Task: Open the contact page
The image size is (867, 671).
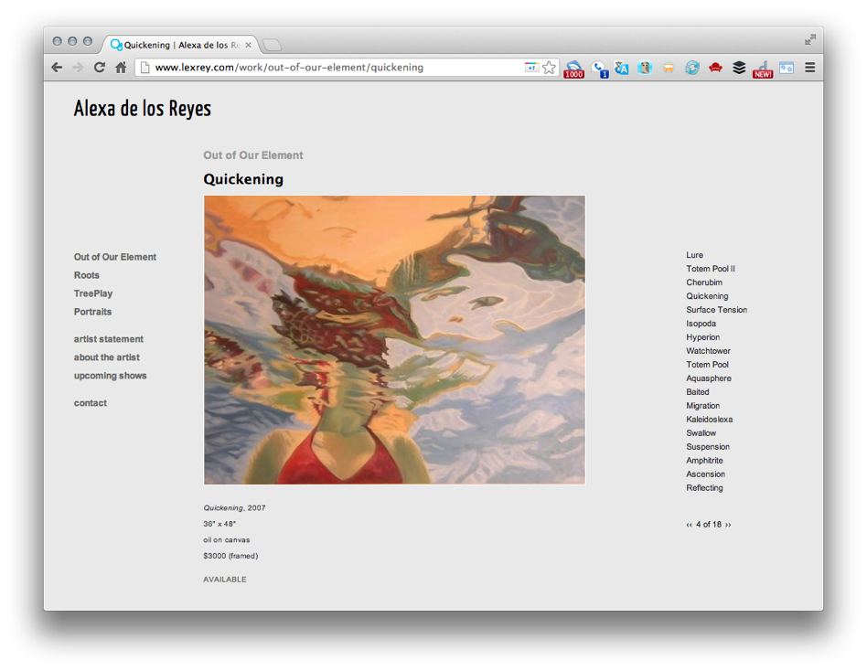Action: coord(91,403)
